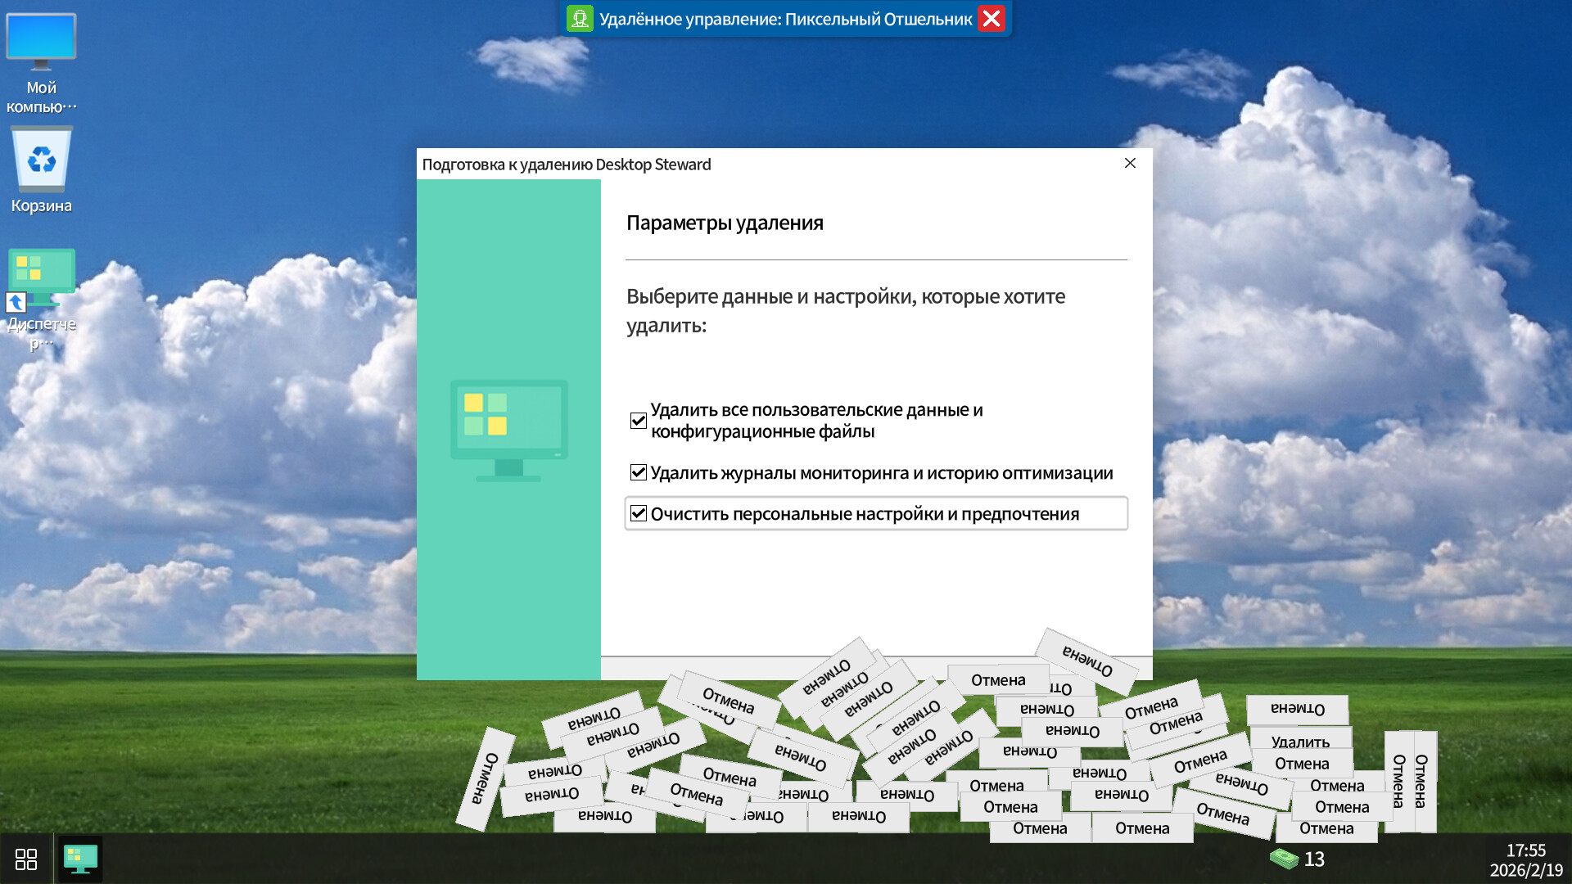This screenshot has width=1572, height=884.
Task: Click Отмена button directly beneath Удалить
Action: pyautogui.click(x=1301, y=764)
